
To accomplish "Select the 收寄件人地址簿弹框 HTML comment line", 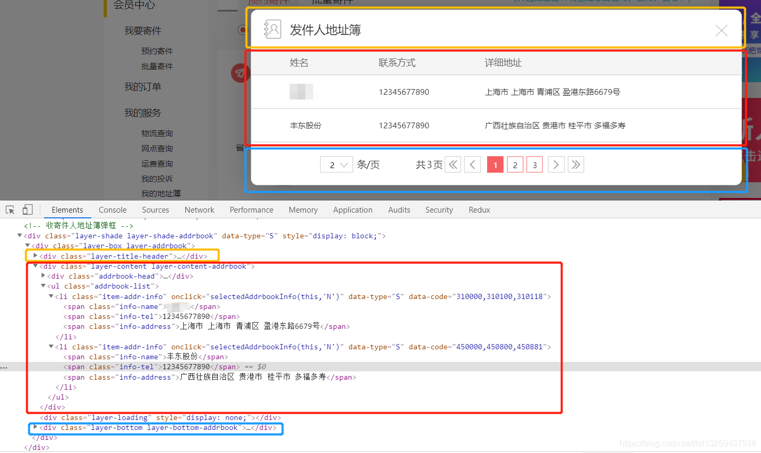I will [x=79, y=226].
